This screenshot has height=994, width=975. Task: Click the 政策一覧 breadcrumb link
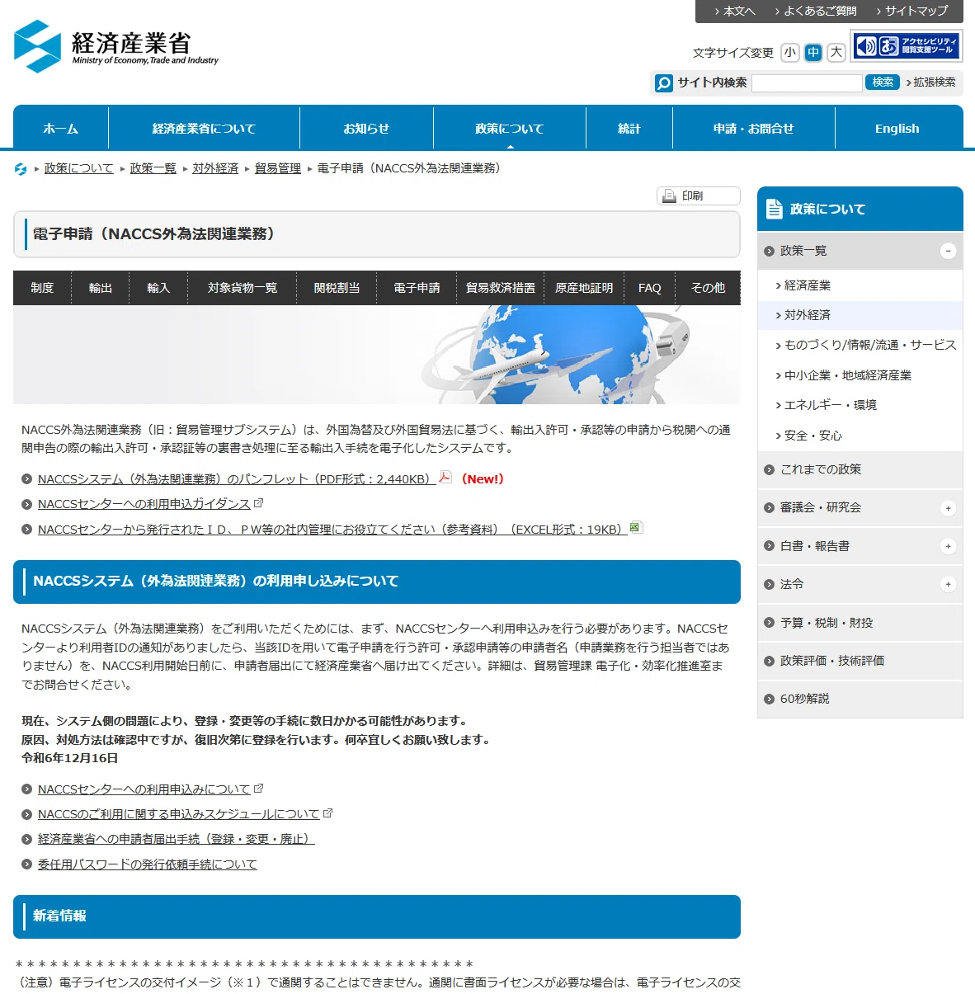pos(153,168)
